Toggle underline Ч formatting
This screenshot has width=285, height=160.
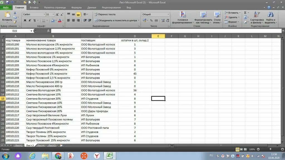point(35,21)
